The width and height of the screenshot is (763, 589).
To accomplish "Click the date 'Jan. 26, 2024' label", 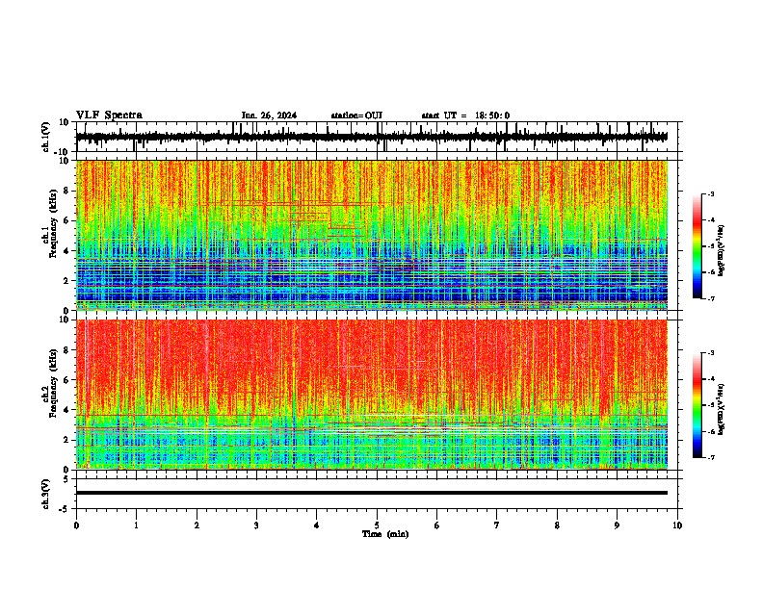I will pos(269,115).
